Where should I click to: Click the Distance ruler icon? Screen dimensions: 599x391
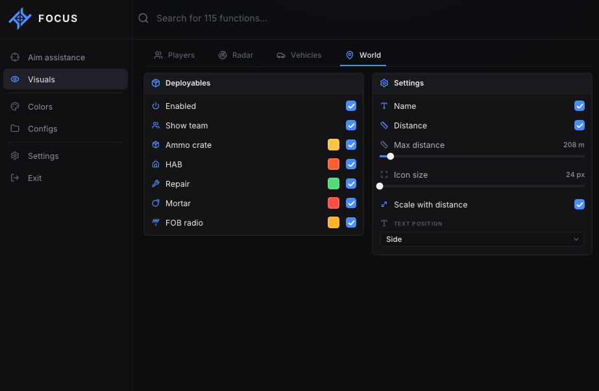point(384,125)
